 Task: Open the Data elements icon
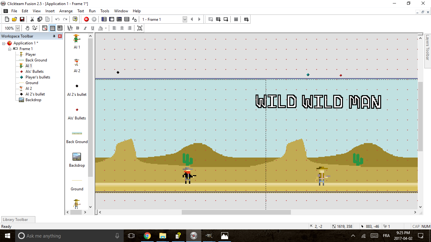pyautogui.click(x=134, y=19)
